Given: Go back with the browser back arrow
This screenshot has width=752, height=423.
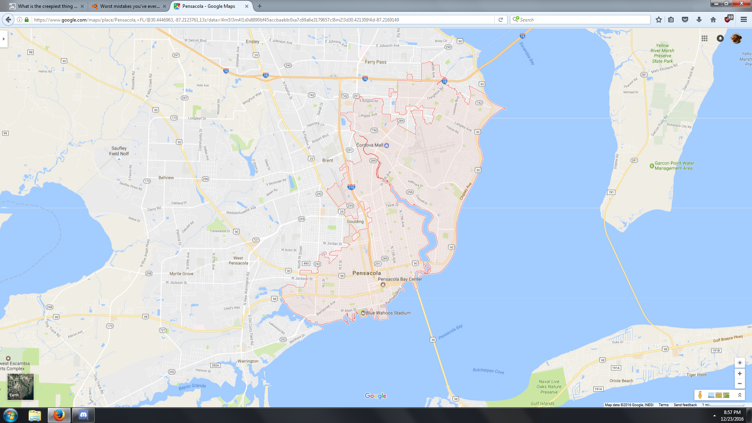Looking at the screenshot, I should (8, 20).
